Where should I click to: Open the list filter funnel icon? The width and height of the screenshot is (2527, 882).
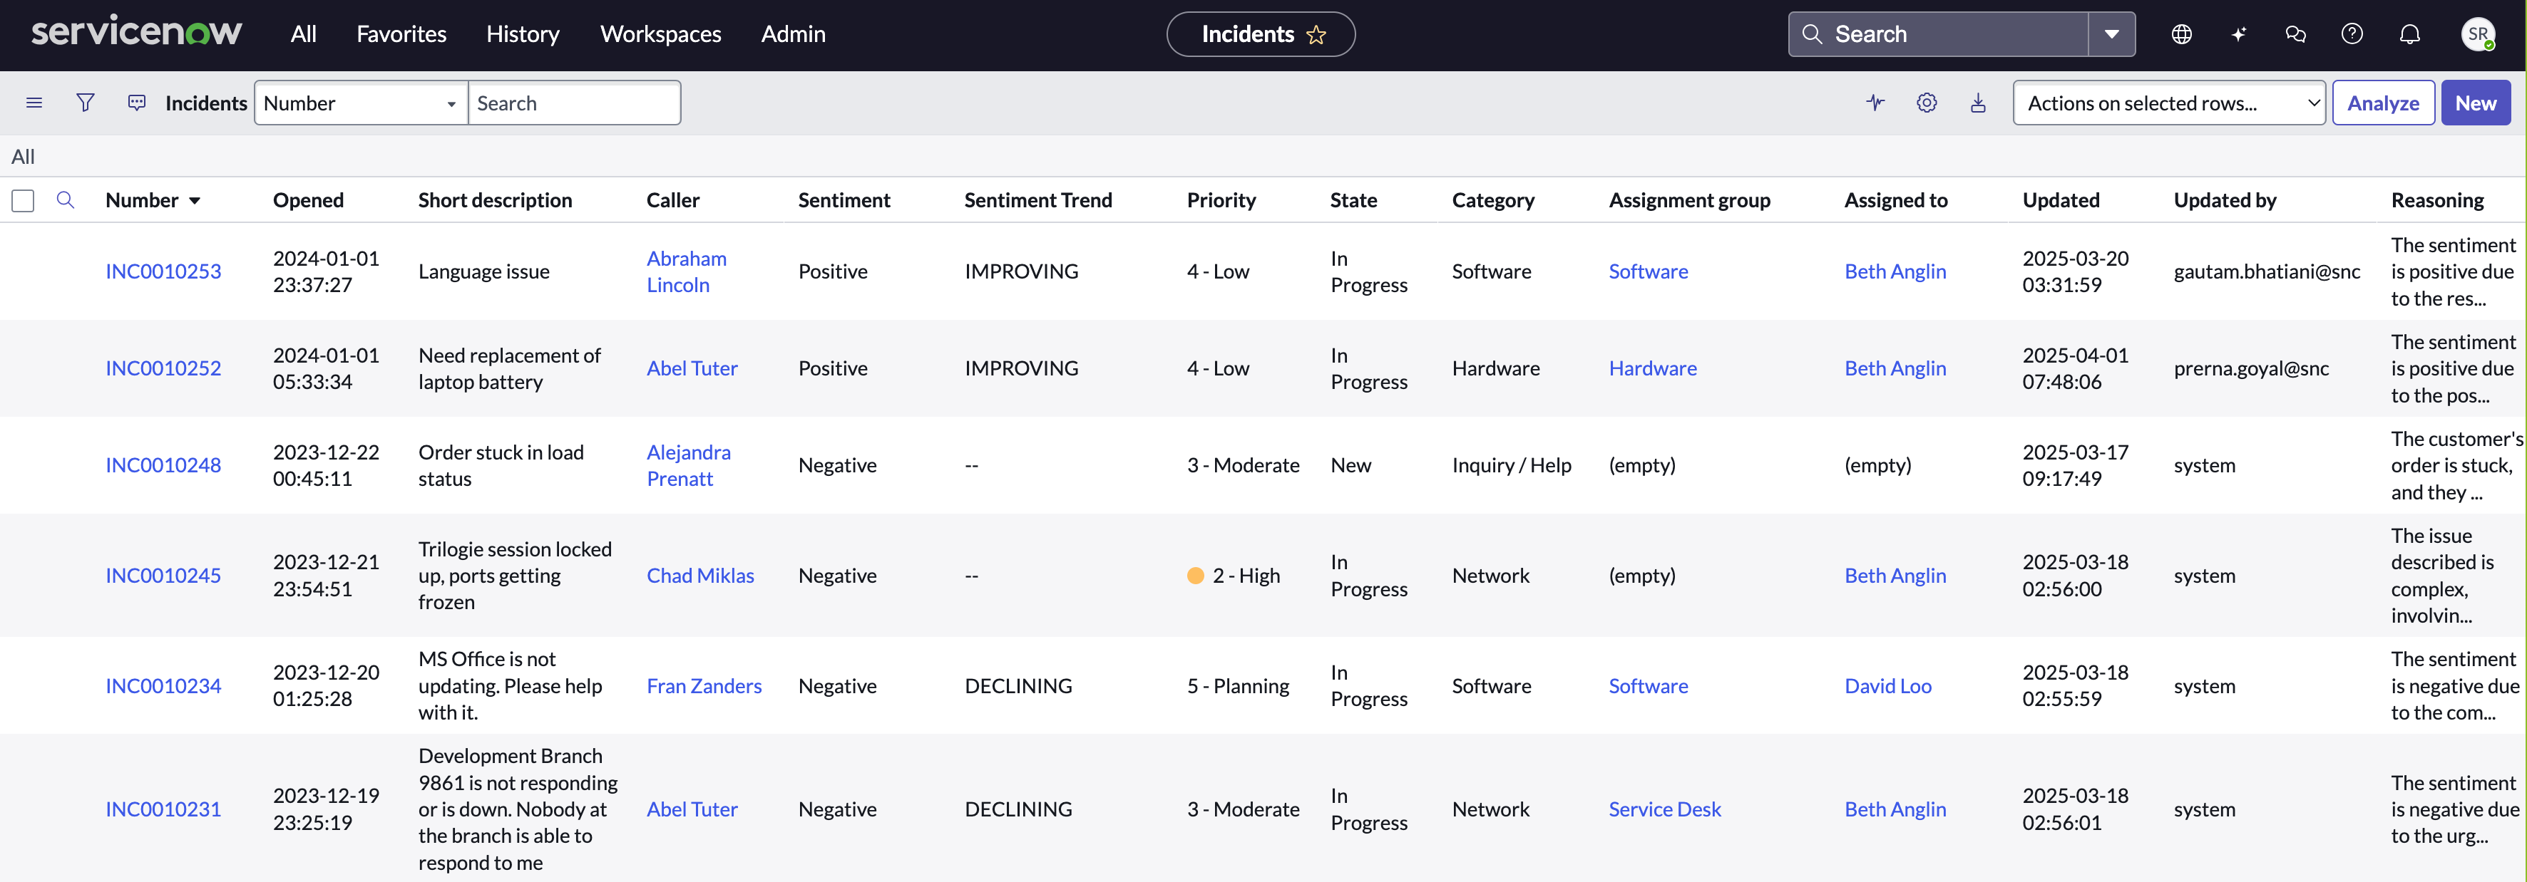pos(86,103)
